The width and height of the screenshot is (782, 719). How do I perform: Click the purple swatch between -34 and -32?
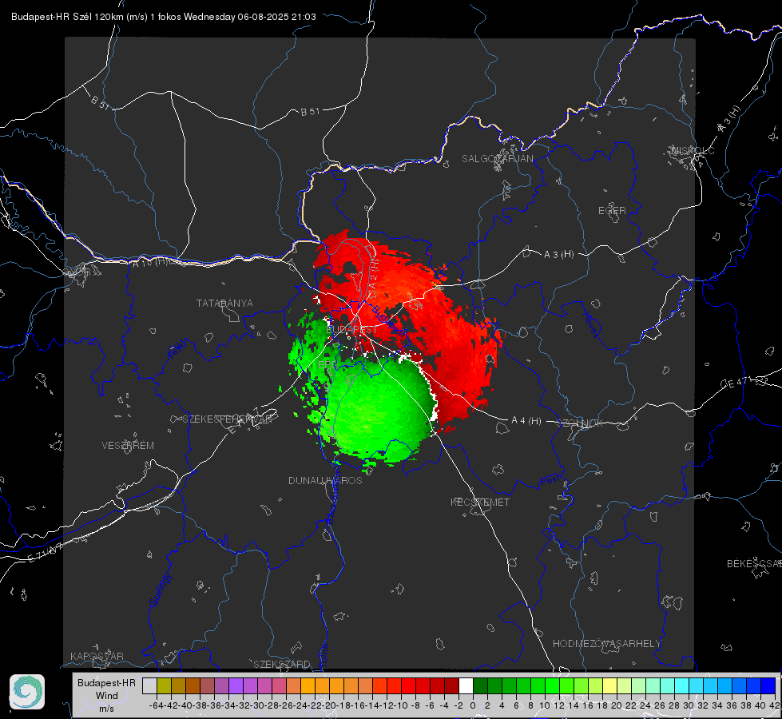(x=236, y=685)
